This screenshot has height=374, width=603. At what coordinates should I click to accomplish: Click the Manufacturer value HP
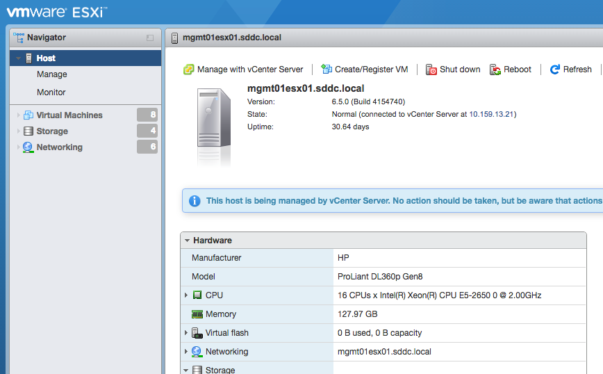343,258
